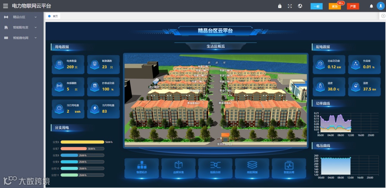Close tabs with the circled X button

click(x=383, y=16)
